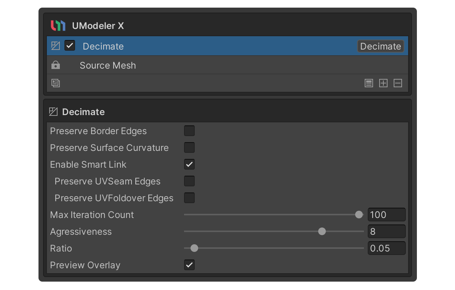Click the Max Iteration Count label
The height and width of the screenshot is (290, 455).
pyautogui.click(x=92, y=215)
